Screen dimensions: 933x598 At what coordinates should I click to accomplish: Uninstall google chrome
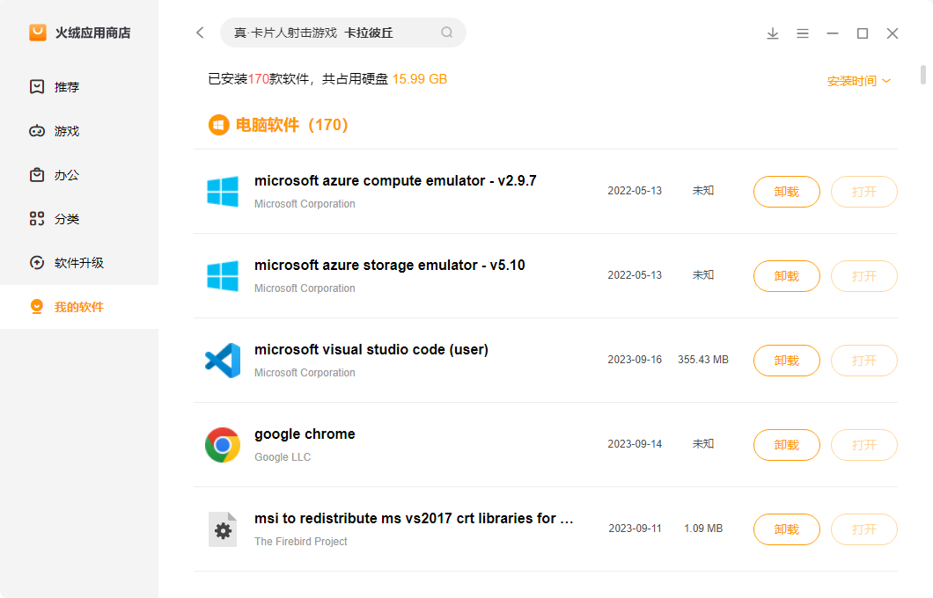coord(787,445)
